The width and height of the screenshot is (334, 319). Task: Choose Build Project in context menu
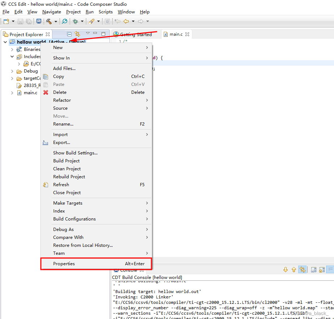click(96, 161)
